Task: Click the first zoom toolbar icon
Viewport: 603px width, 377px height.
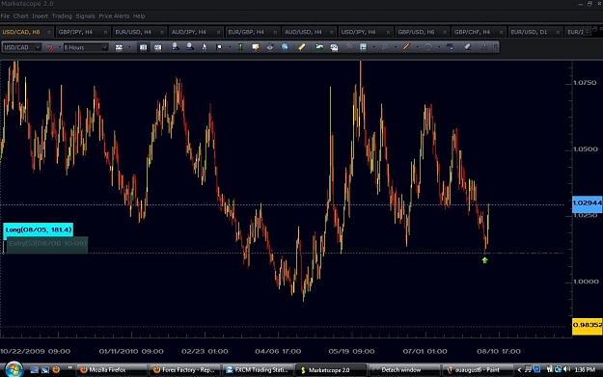Action: pyautogui.click(x=143, y=47)
